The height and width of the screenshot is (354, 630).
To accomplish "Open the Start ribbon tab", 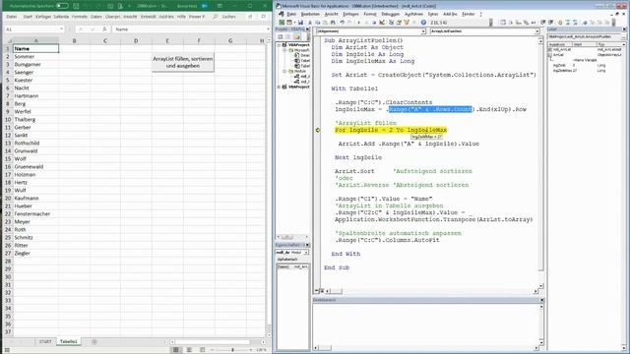I will coord(28,17).
